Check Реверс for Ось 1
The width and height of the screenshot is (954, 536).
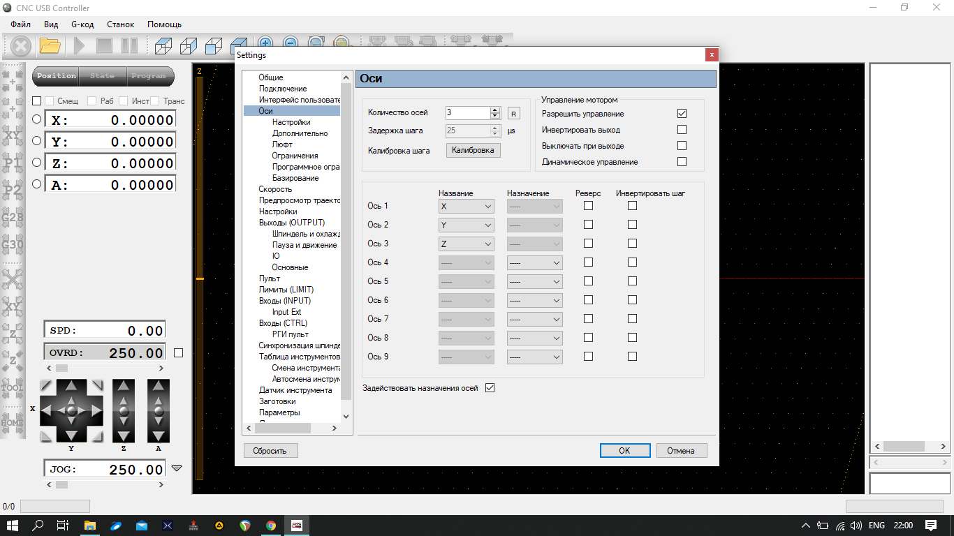click(588, 206)
